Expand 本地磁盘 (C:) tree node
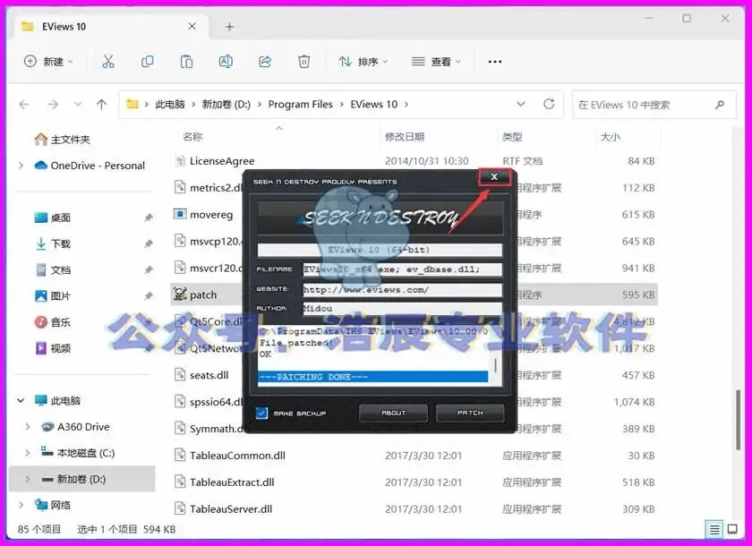 (28, 453)
